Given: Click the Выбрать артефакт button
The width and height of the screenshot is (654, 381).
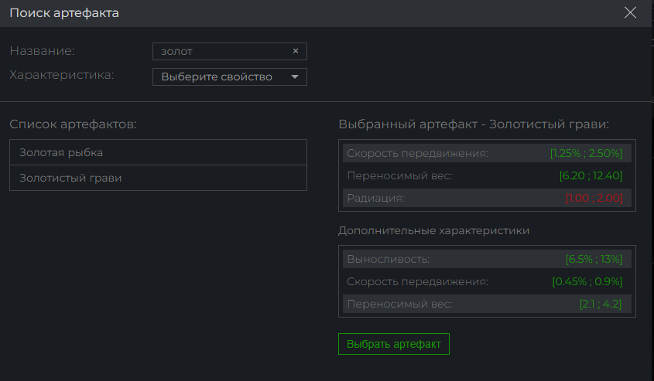Looking at the screenshot, I should pyautogui.click(x=394, y=344).
